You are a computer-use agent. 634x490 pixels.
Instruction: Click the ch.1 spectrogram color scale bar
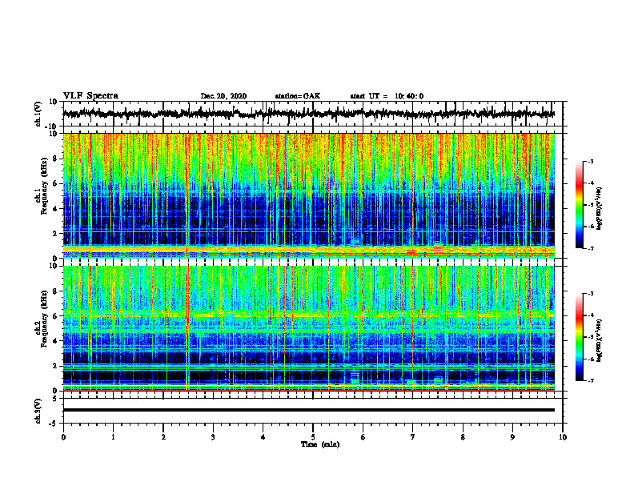coord(580,205)
